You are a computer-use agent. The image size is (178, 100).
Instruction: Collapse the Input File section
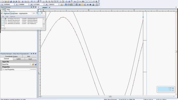(1, 62)
